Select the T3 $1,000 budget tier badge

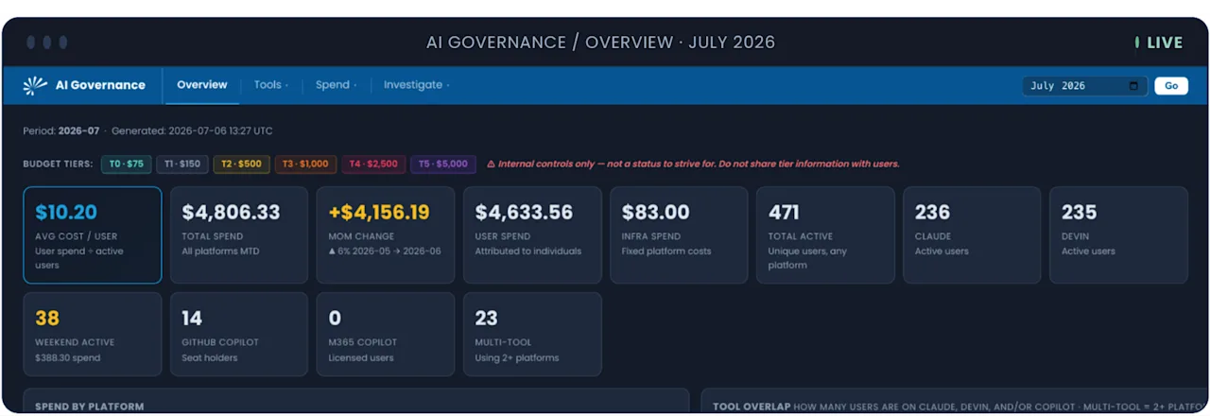coord(305,164)
